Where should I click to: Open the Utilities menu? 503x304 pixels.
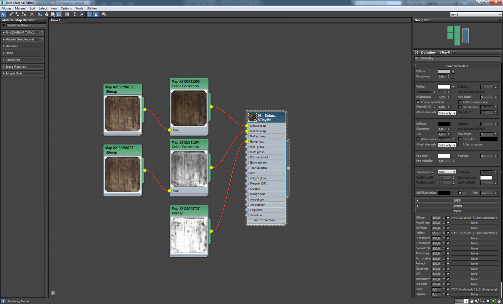click(x=92, y=8)
